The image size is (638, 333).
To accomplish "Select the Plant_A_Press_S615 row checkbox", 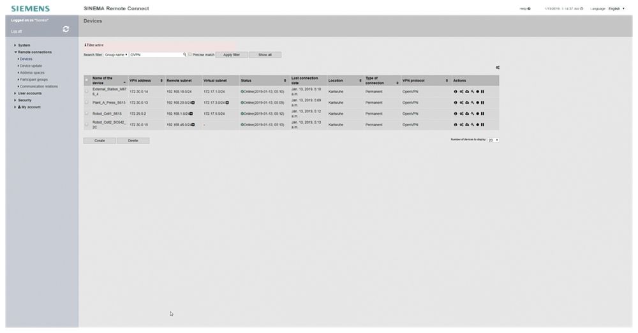I will (x=87, y=103).
